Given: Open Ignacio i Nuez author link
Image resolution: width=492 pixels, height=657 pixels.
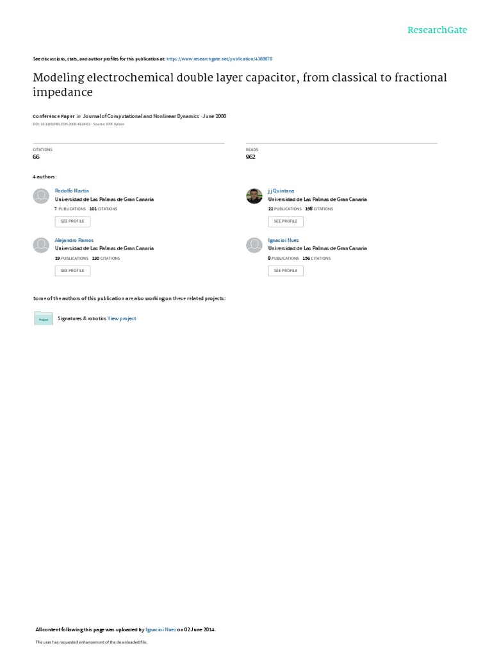Looking at the screenshot, I should click(283, 240).
